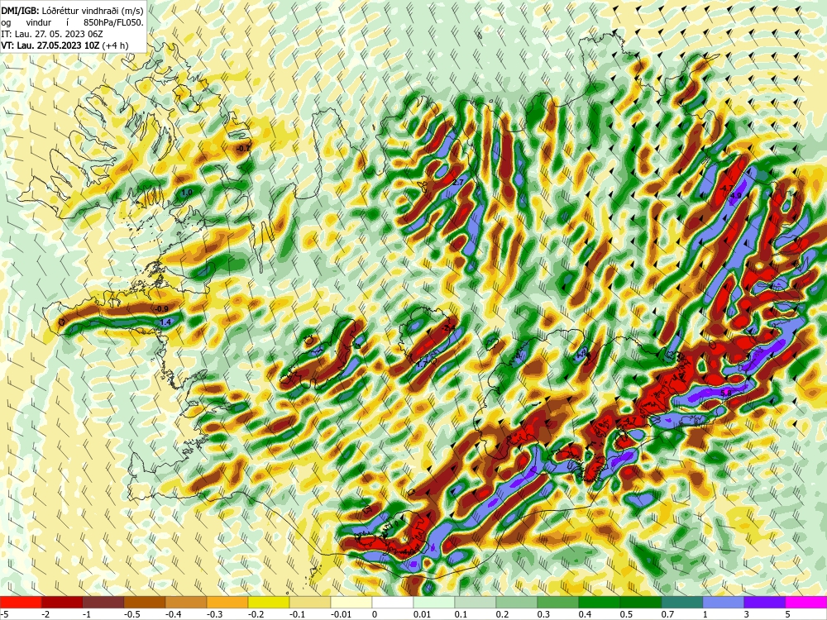This screenshot has height=620, width=827.
Task: Click the '-0.1' legend scale label
Action: coord(298,614)
